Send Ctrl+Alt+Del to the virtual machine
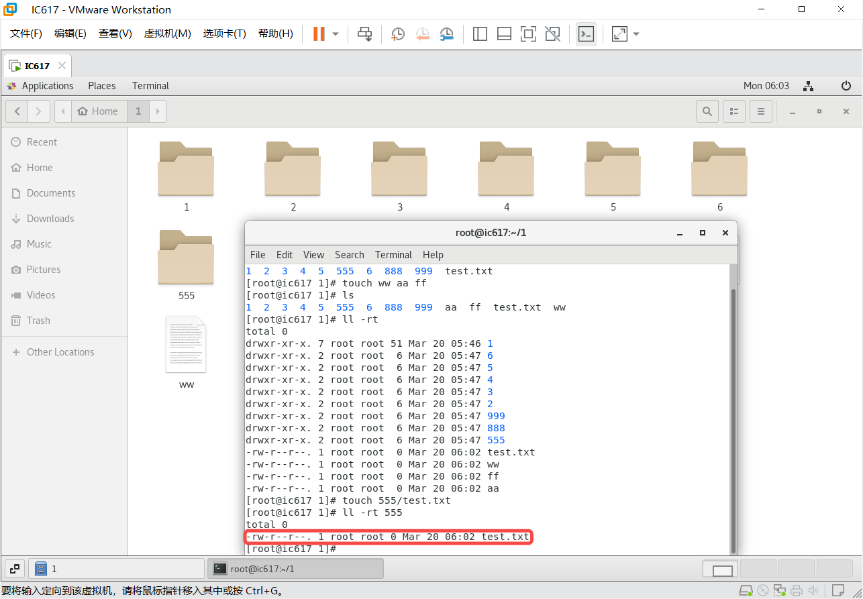863x599 pixels. [x=364, y=34]
